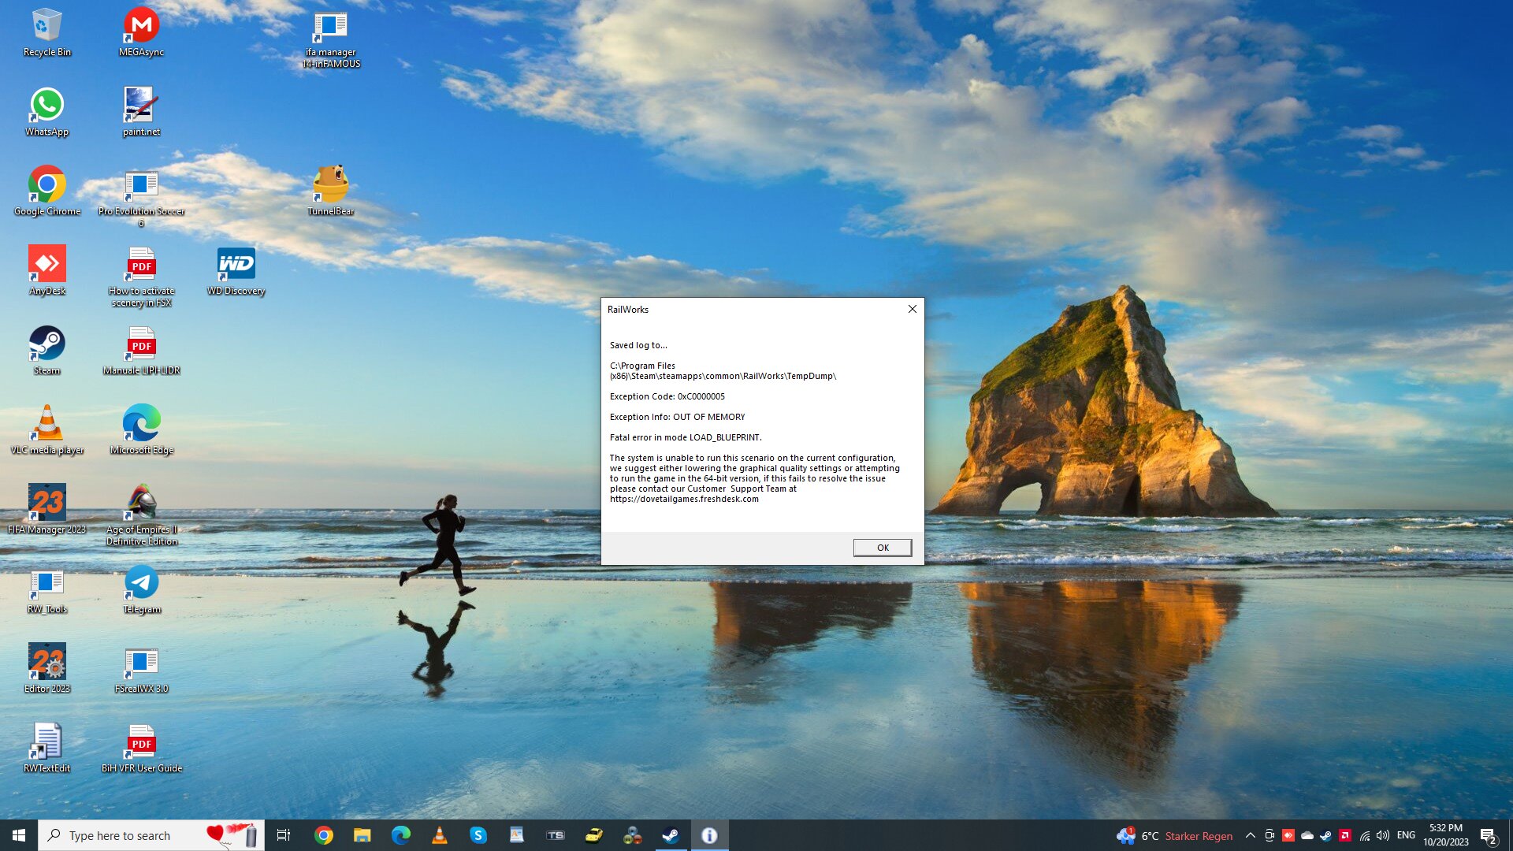Open Task View on the taskbar
1513x851 pixels.
pyautogui.click(x=284, y=835)
